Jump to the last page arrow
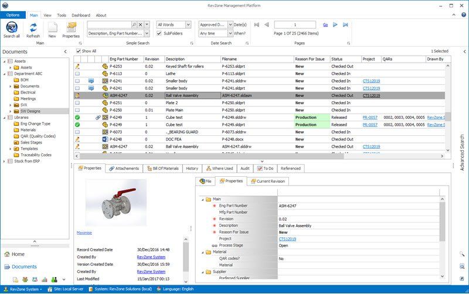 click(x=345, y=25)
